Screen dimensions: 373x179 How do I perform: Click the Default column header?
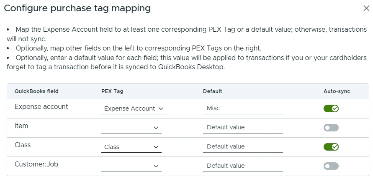tap(212, 91)
